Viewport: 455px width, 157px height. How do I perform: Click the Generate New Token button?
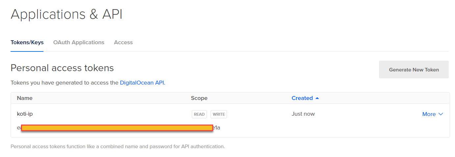[414, 69]
